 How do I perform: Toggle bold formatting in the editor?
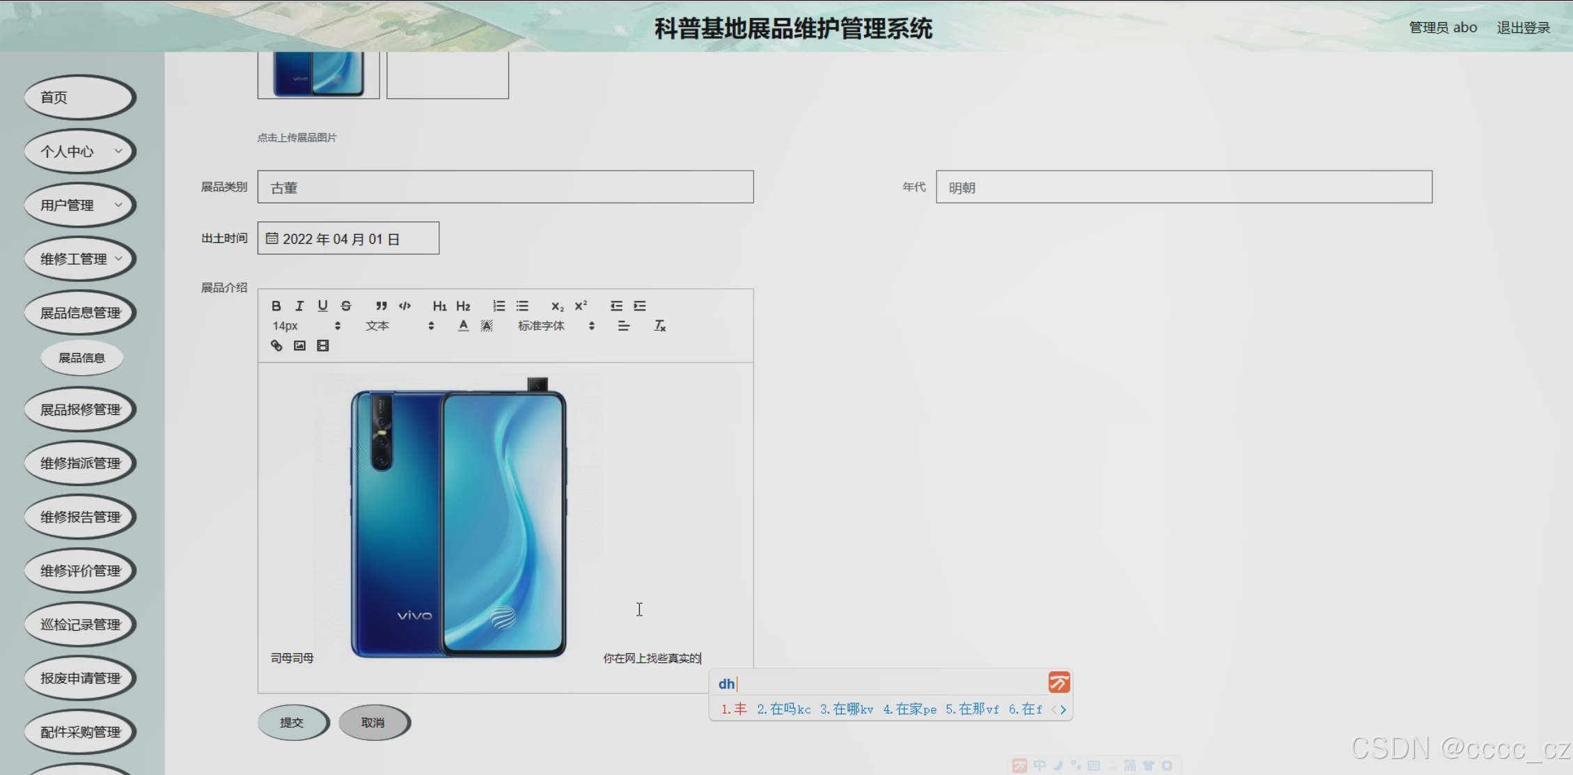[x=276, y=306]
